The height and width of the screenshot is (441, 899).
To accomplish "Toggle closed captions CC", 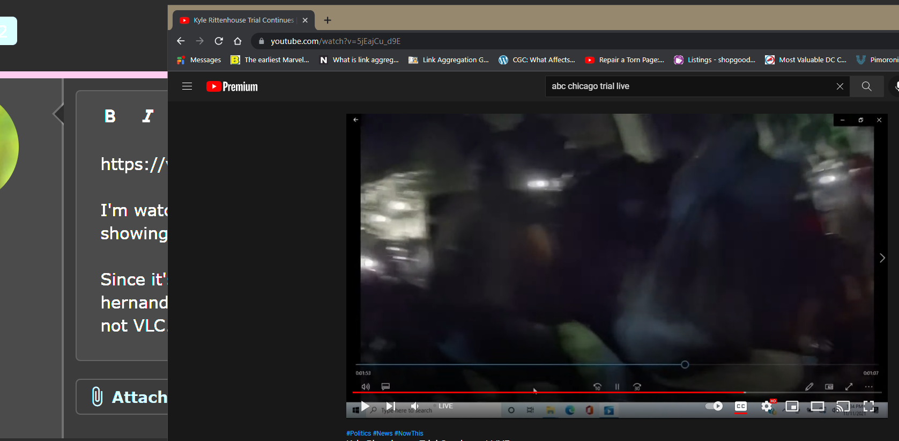I will (741, 407).
